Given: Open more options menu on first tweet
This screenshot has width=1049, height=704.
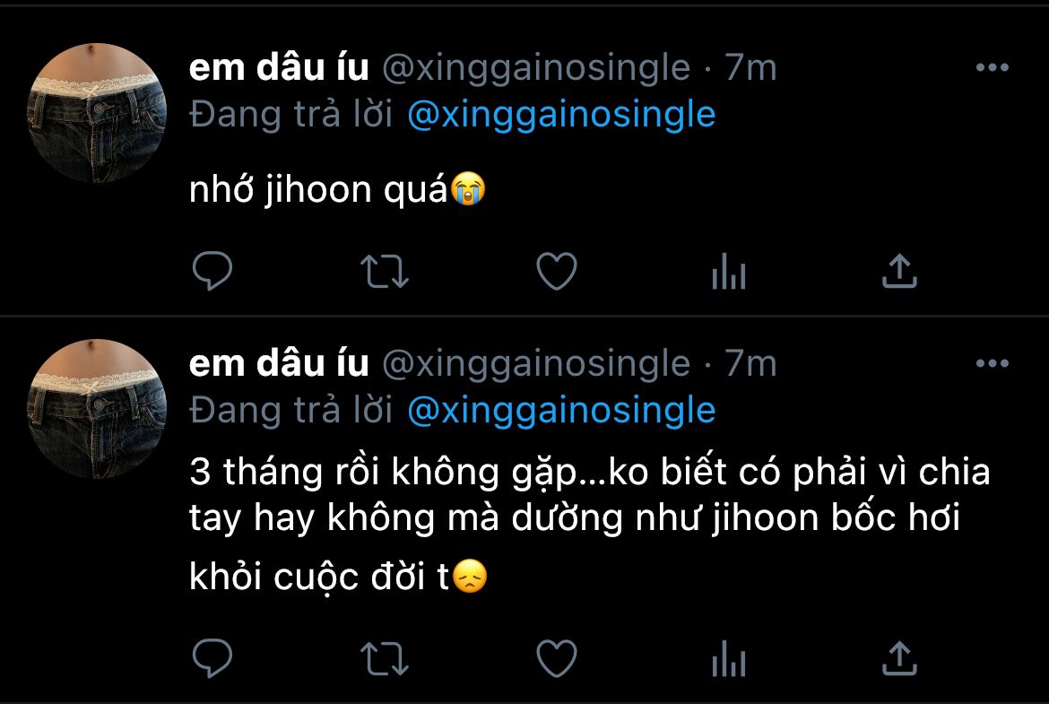Looking at the screenshot, I should tap(993, 67).
